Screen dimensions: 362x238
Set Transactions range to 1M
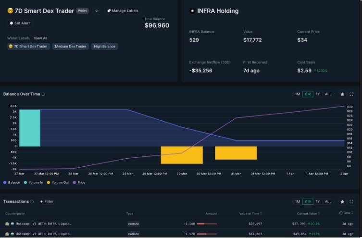pos(298,201)
